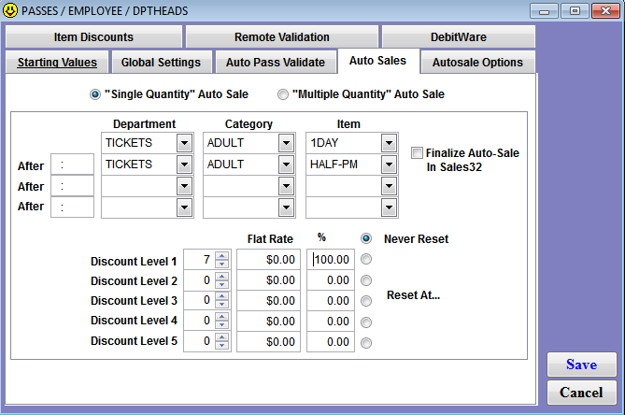Viewport: 625px width, 415px height.
Task: Click Discount Level 2 percent field
Action: click(x=331, y=280)
